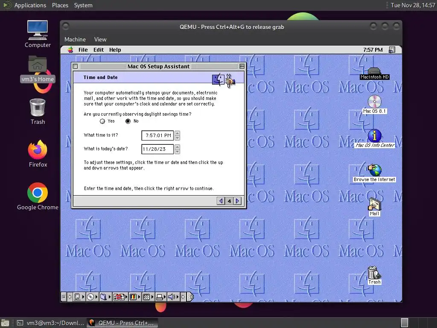
Task: Click down arrow of date stepper
Action: pyautogui.click(x=177, y=152)
